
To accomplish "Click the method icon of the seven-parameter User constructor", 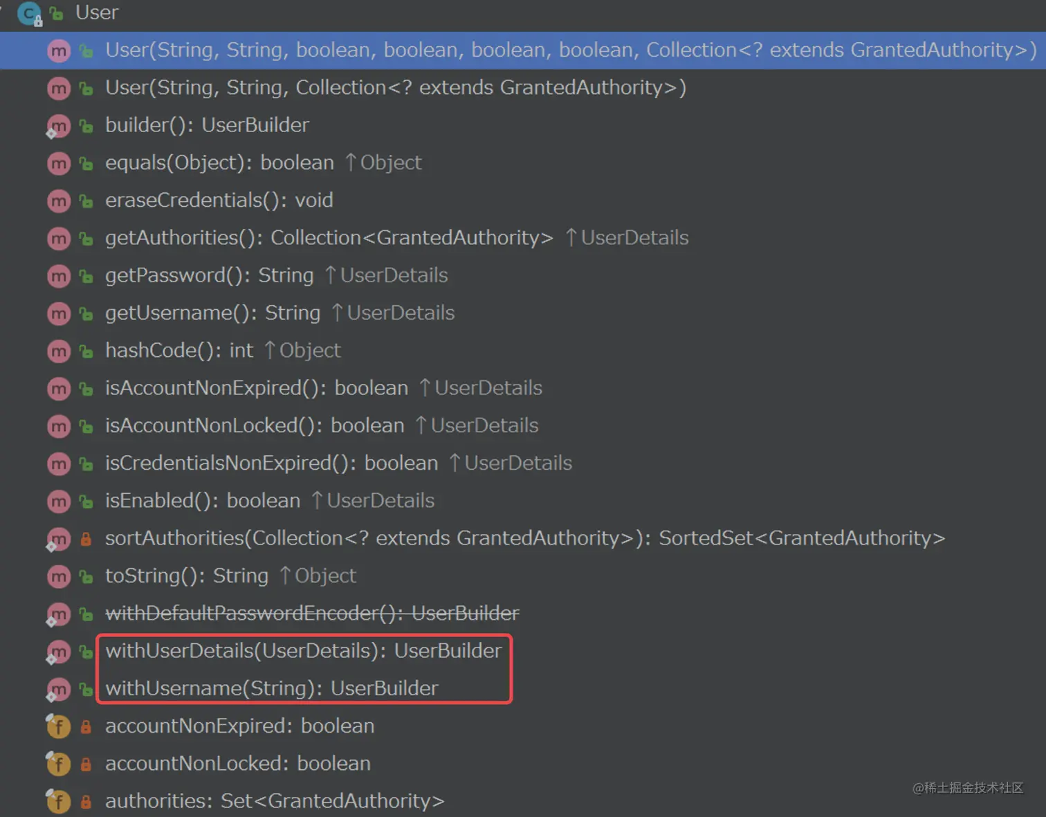I will (x=59, y=51).
